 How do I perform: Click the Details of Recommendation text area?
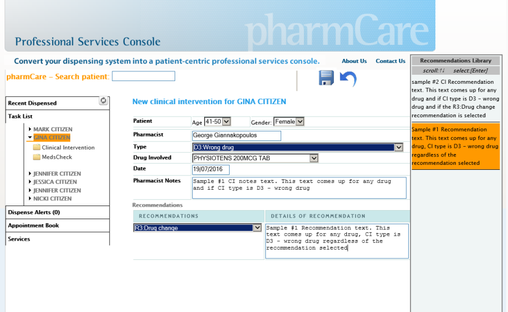point(337,241)
